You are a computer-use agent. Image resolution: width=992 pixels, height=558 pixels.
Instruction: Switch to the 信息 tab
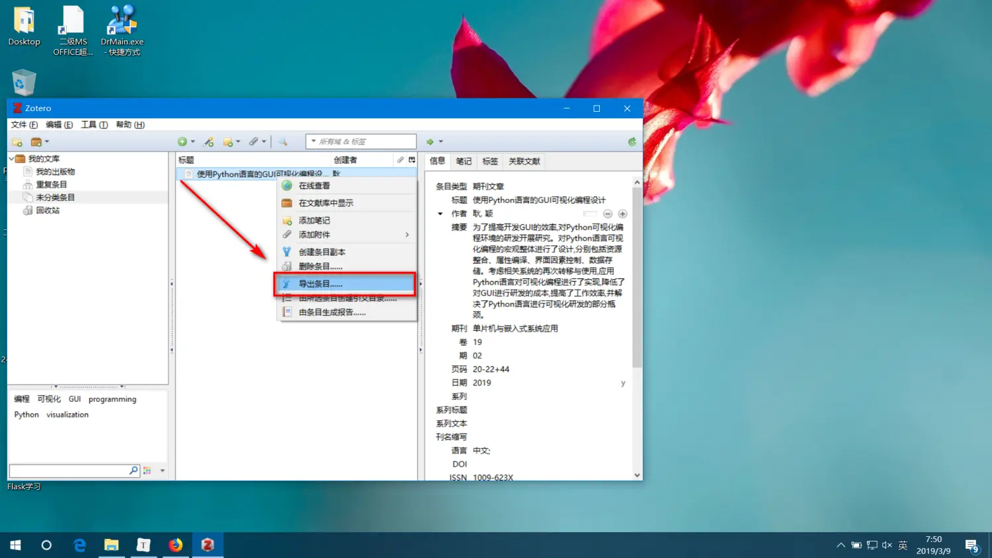tap(437, 161)
